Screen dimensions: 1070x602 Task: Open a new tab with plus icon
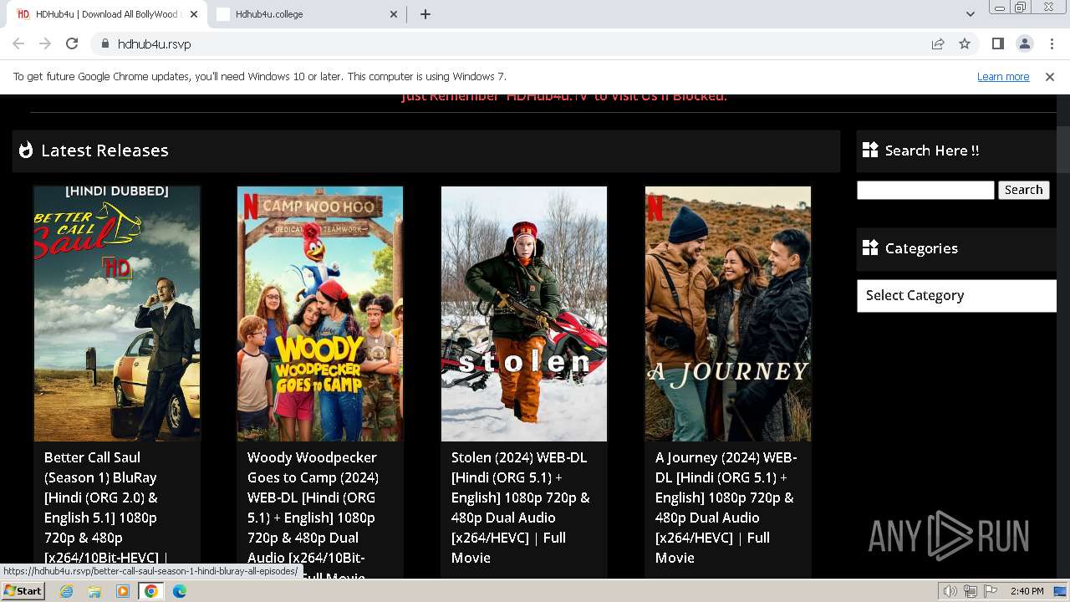pyautogui.click(x=425, y=14)
